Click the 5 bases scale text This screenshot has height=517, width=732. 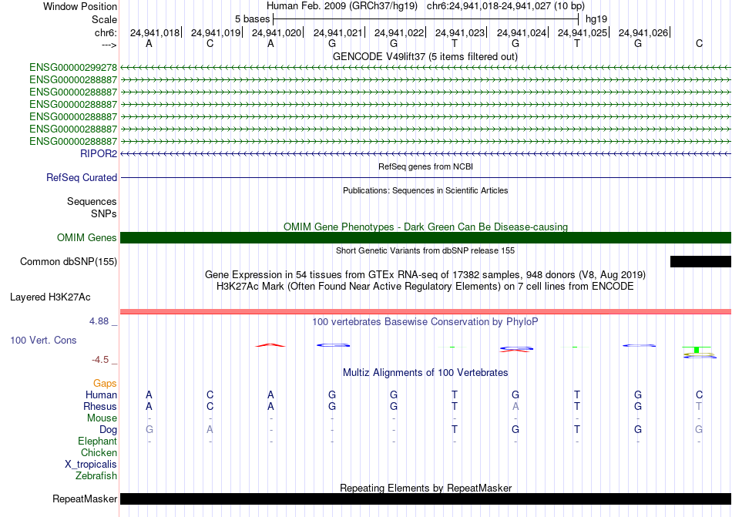click(252, 19)
